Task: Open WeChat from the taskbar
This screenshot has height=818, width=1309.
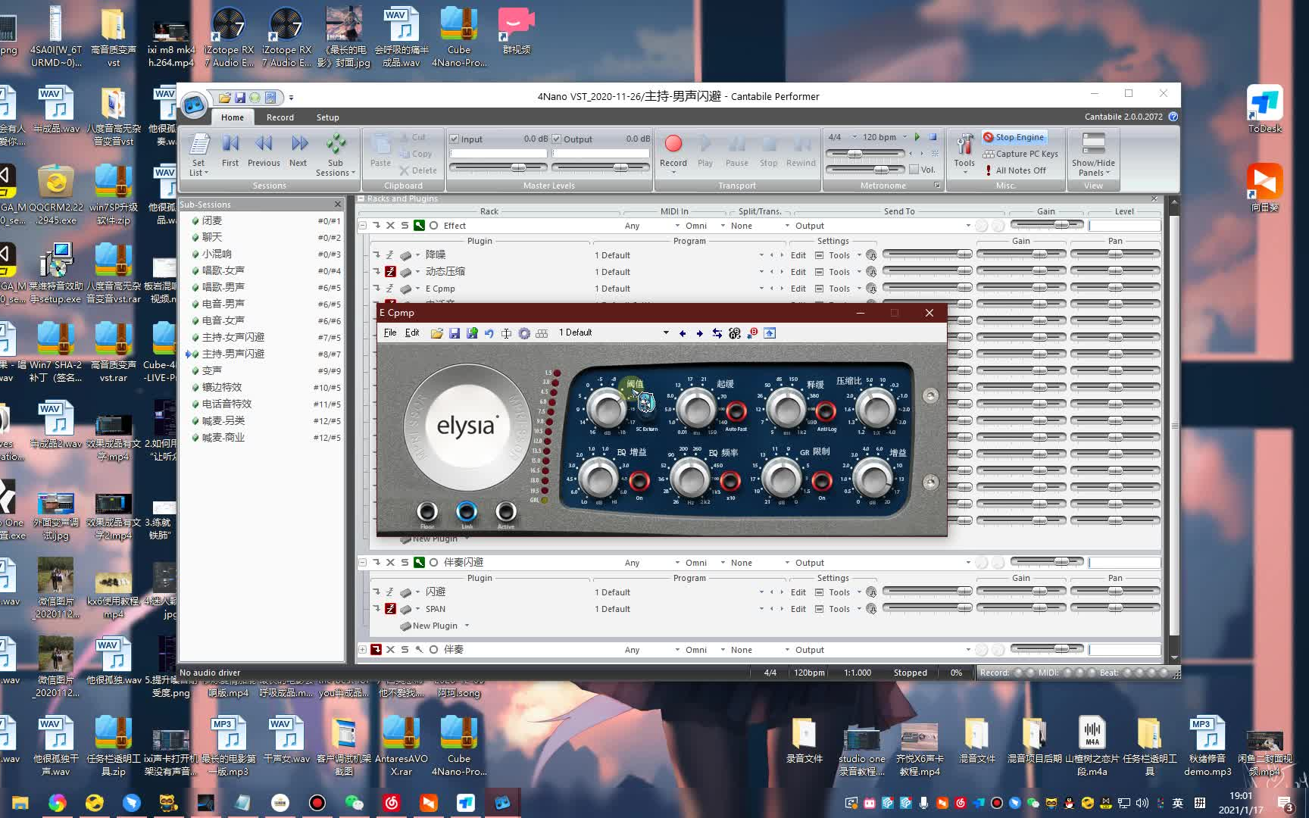Action: (x=354, y=803)
